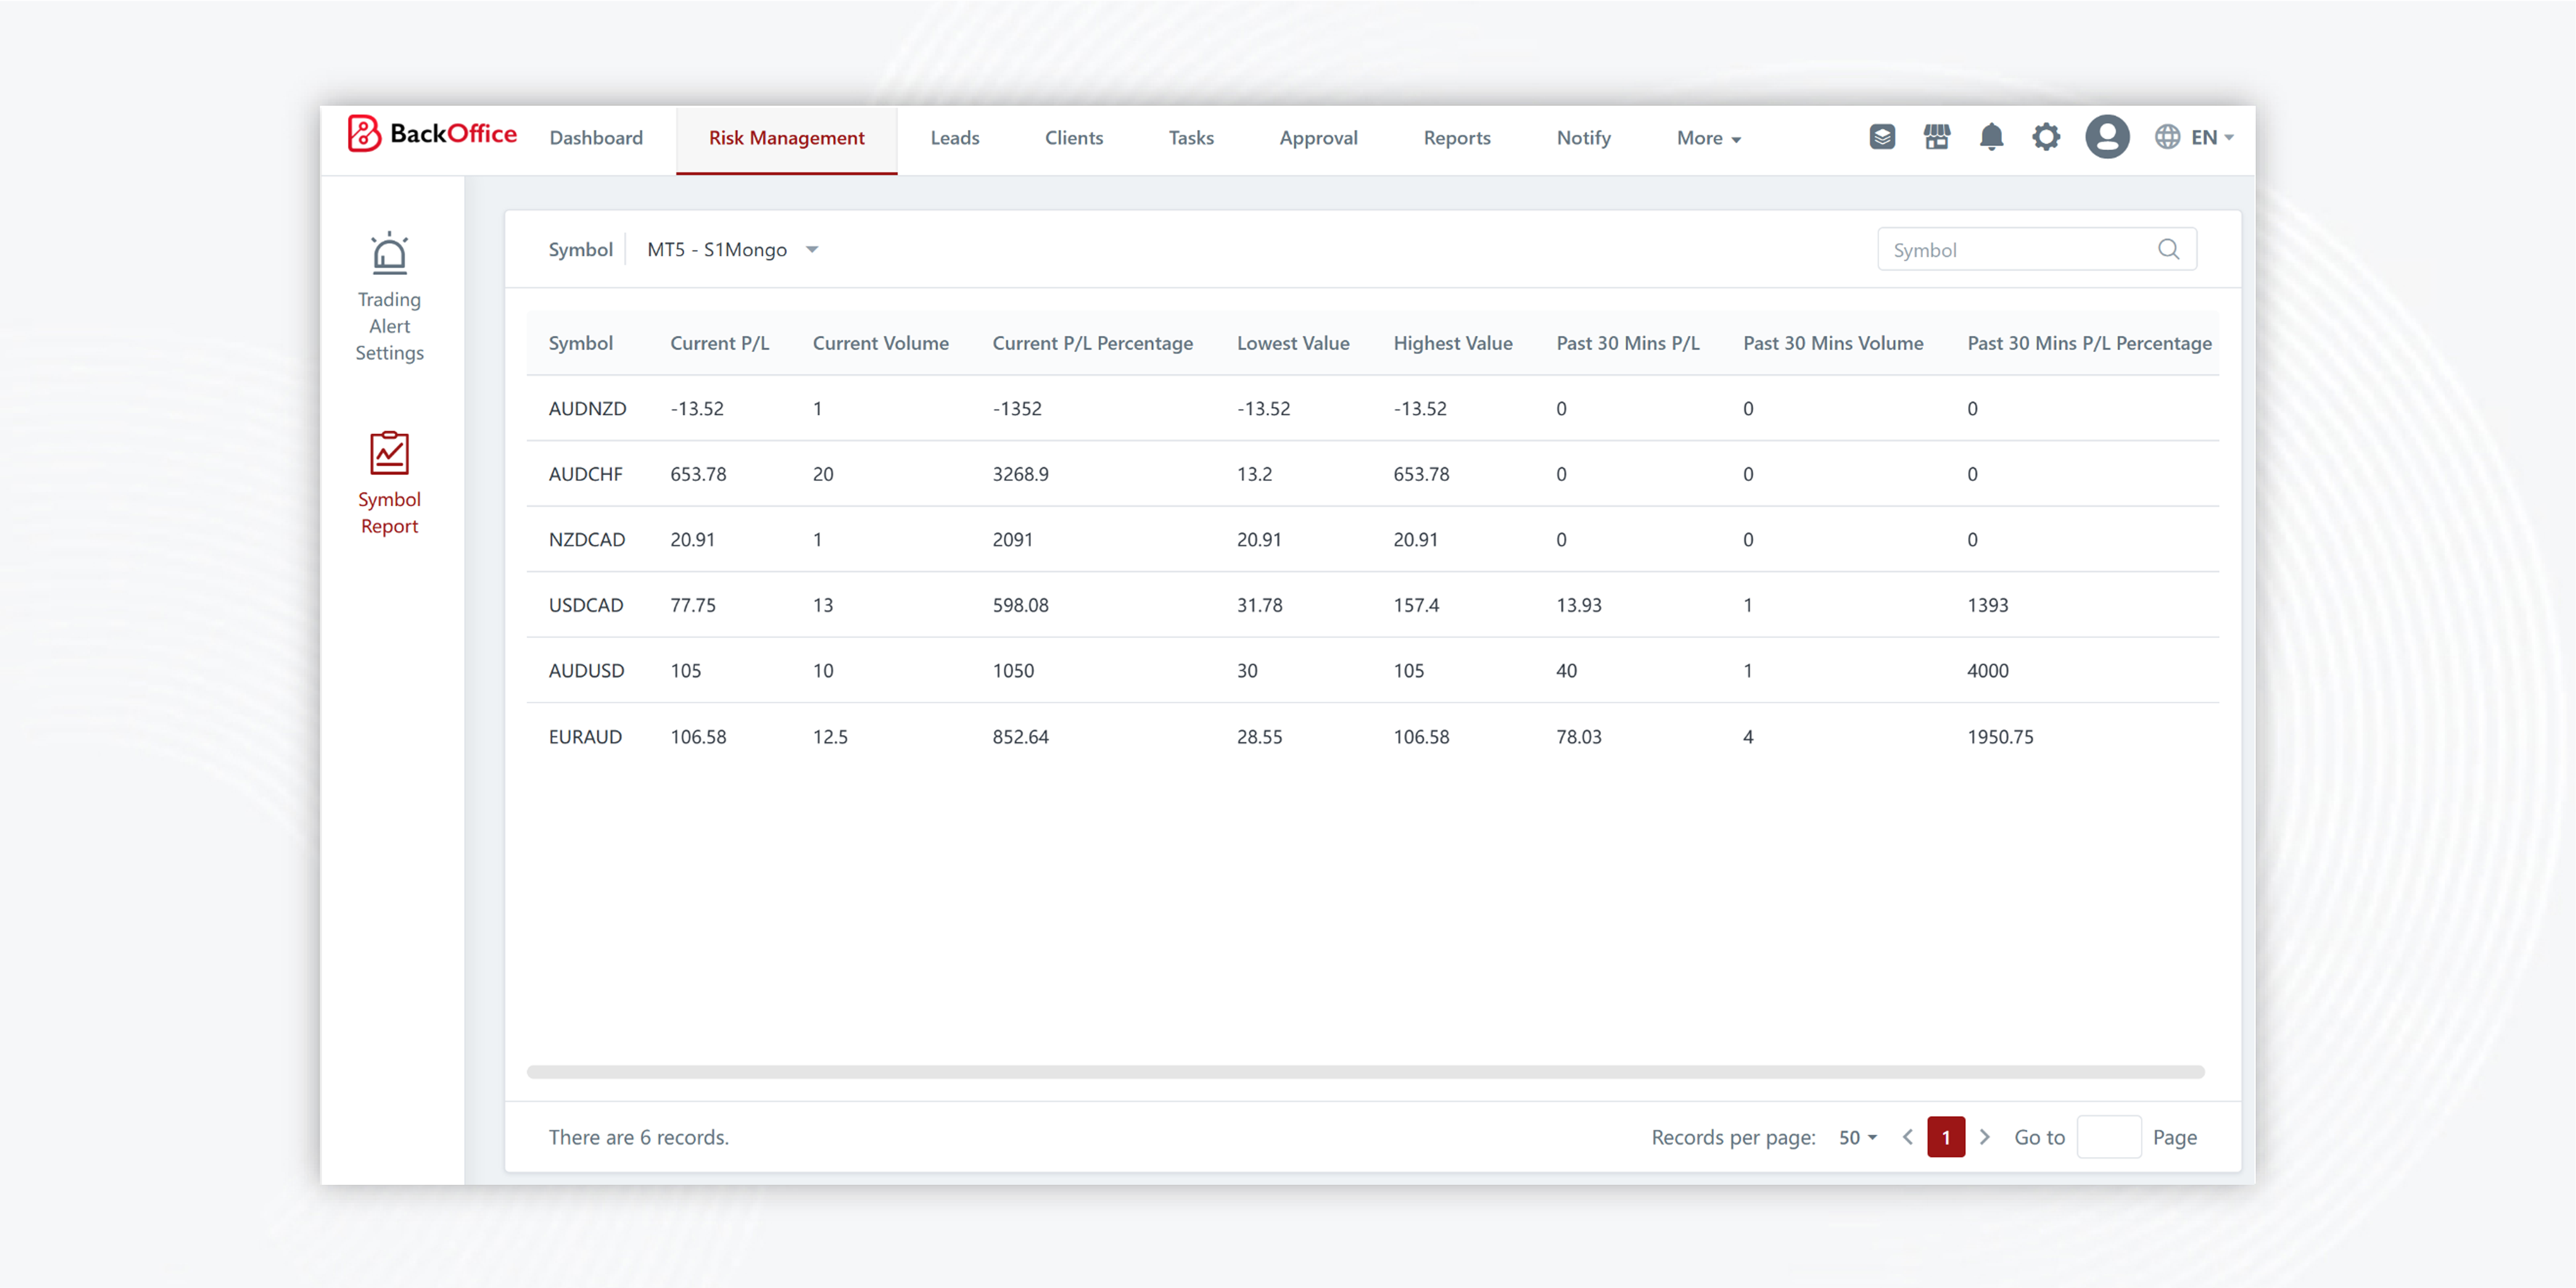Open the store marketplace icon

(1937, 137)
